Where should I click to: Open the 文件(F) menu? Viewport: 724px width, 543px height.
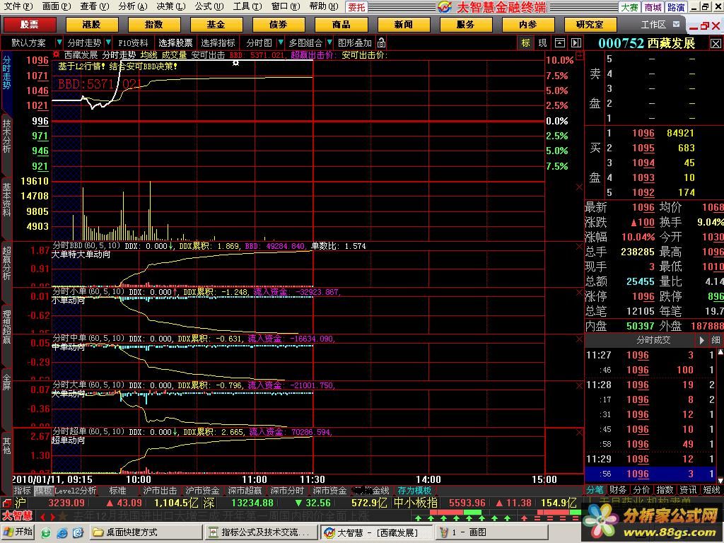tap(18, 6)
